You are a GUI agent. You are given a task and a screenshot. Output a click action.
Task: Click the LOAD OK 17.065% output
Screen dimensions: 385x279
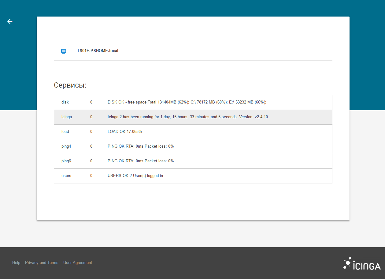[125, 132]
